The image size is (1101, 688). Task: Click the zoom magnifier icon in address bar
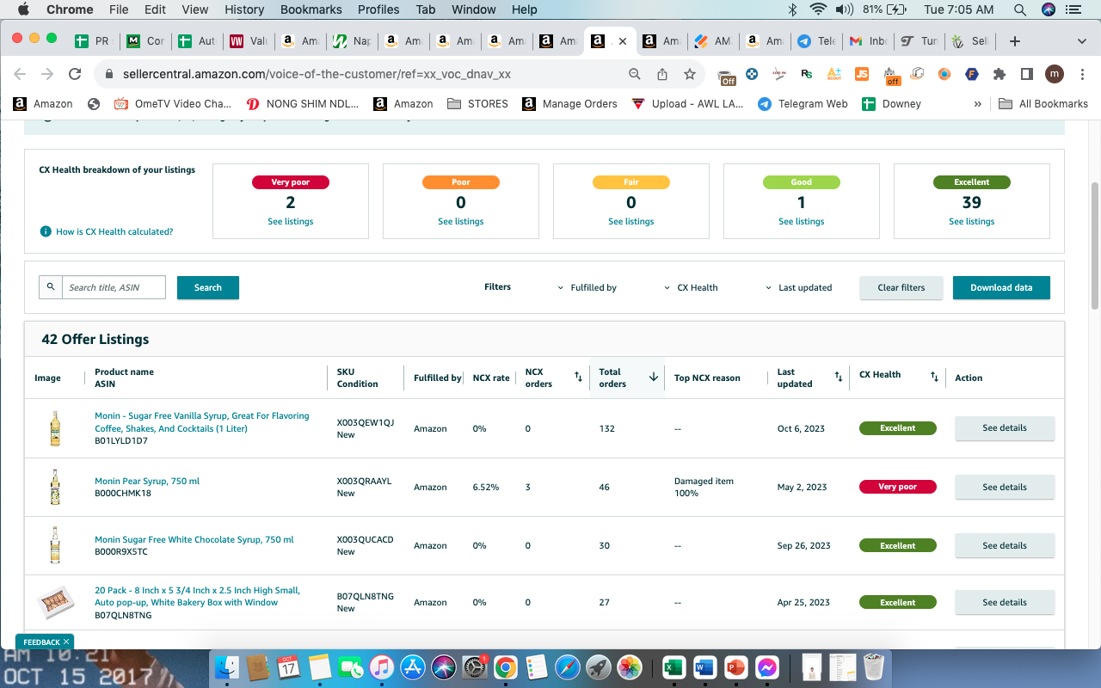tap(635, 74)
